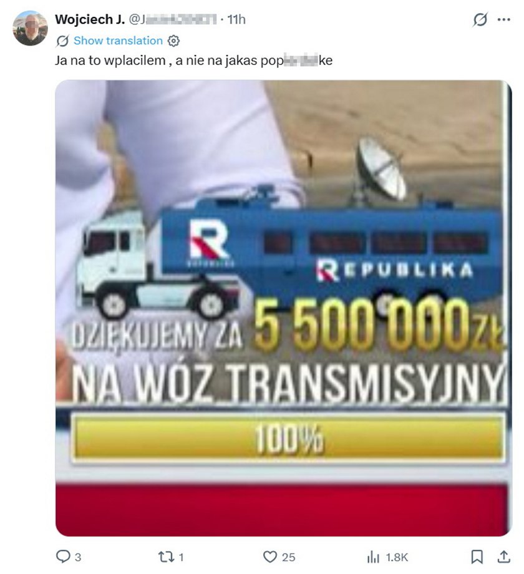This screenshot has height=574, width=524.
Task: Click the Wojciech J. display name
Action: coord(90,19)
